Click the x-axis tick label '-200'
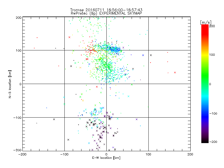This screenshot has height=168, width=224. [22, 154]
